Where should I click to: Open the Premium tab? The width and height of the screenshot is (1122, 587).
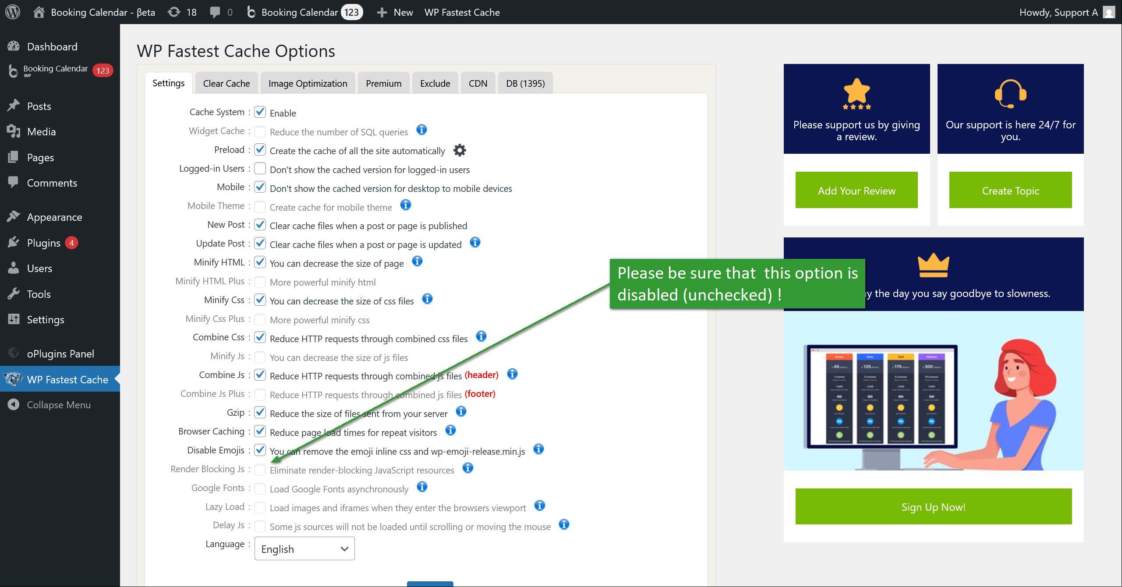coord(384,83)
